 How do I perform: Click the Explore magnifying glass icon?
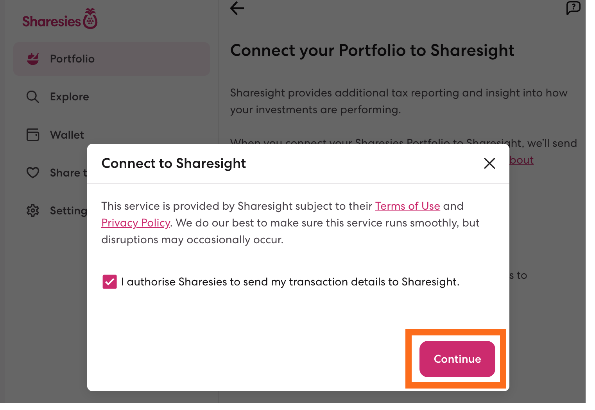pos(33,96)
